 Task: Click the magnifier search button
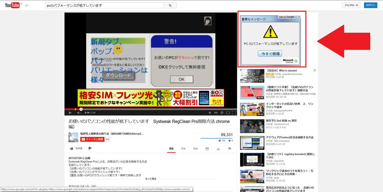(x=170, y=5)
